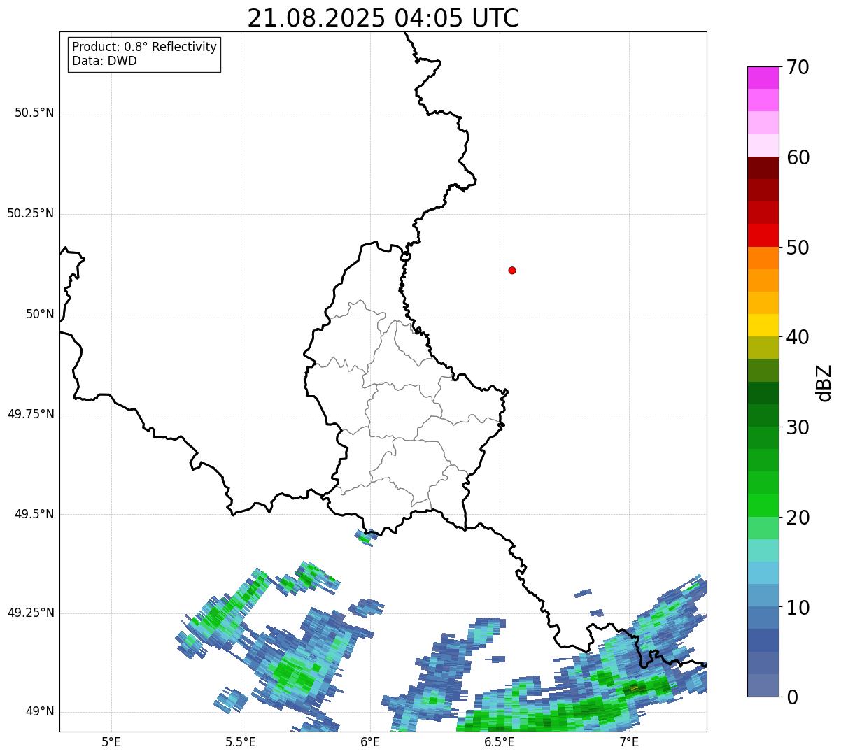
Task: Click the 6.5°E longitude label
Action: 500,741
